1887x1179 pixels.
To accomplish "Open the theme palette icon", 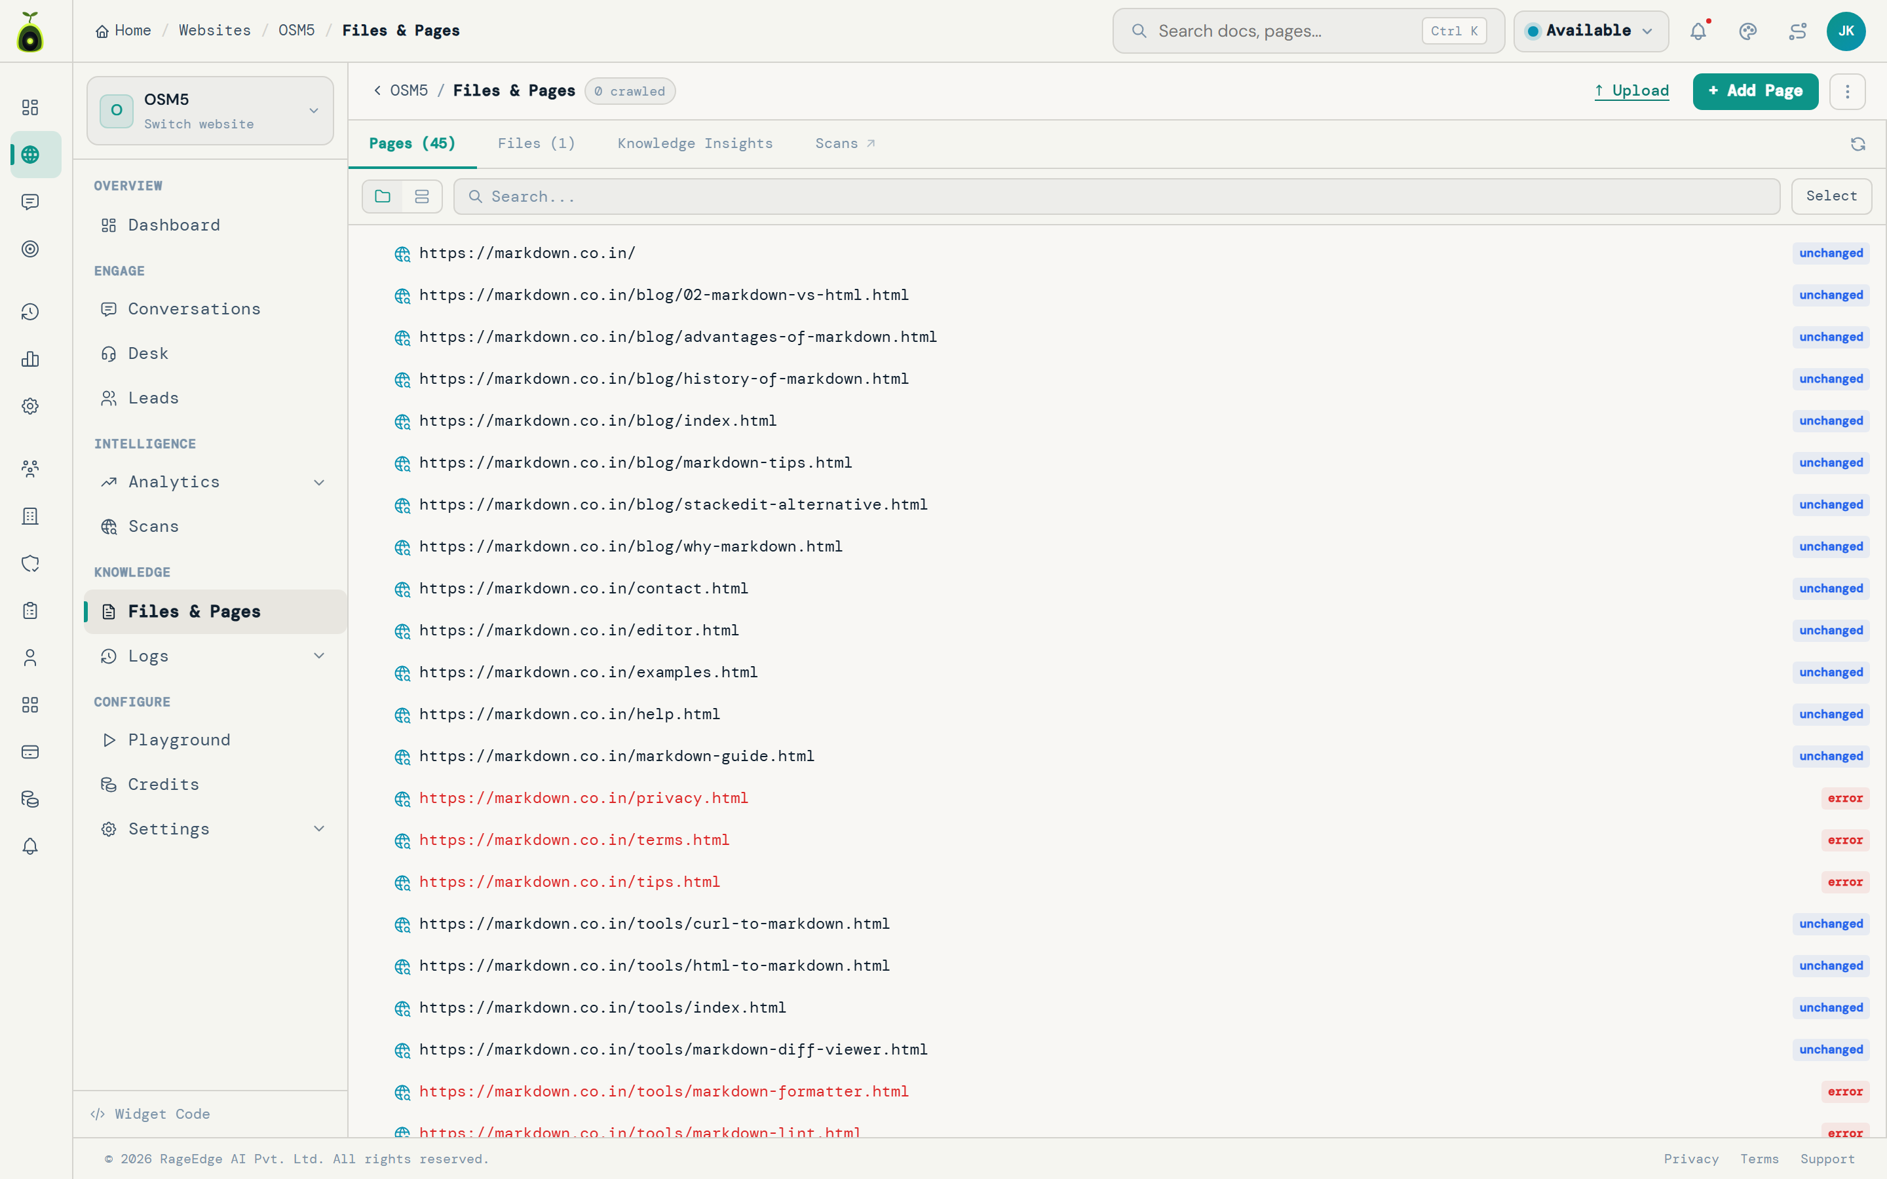I will click(1747, 31).
